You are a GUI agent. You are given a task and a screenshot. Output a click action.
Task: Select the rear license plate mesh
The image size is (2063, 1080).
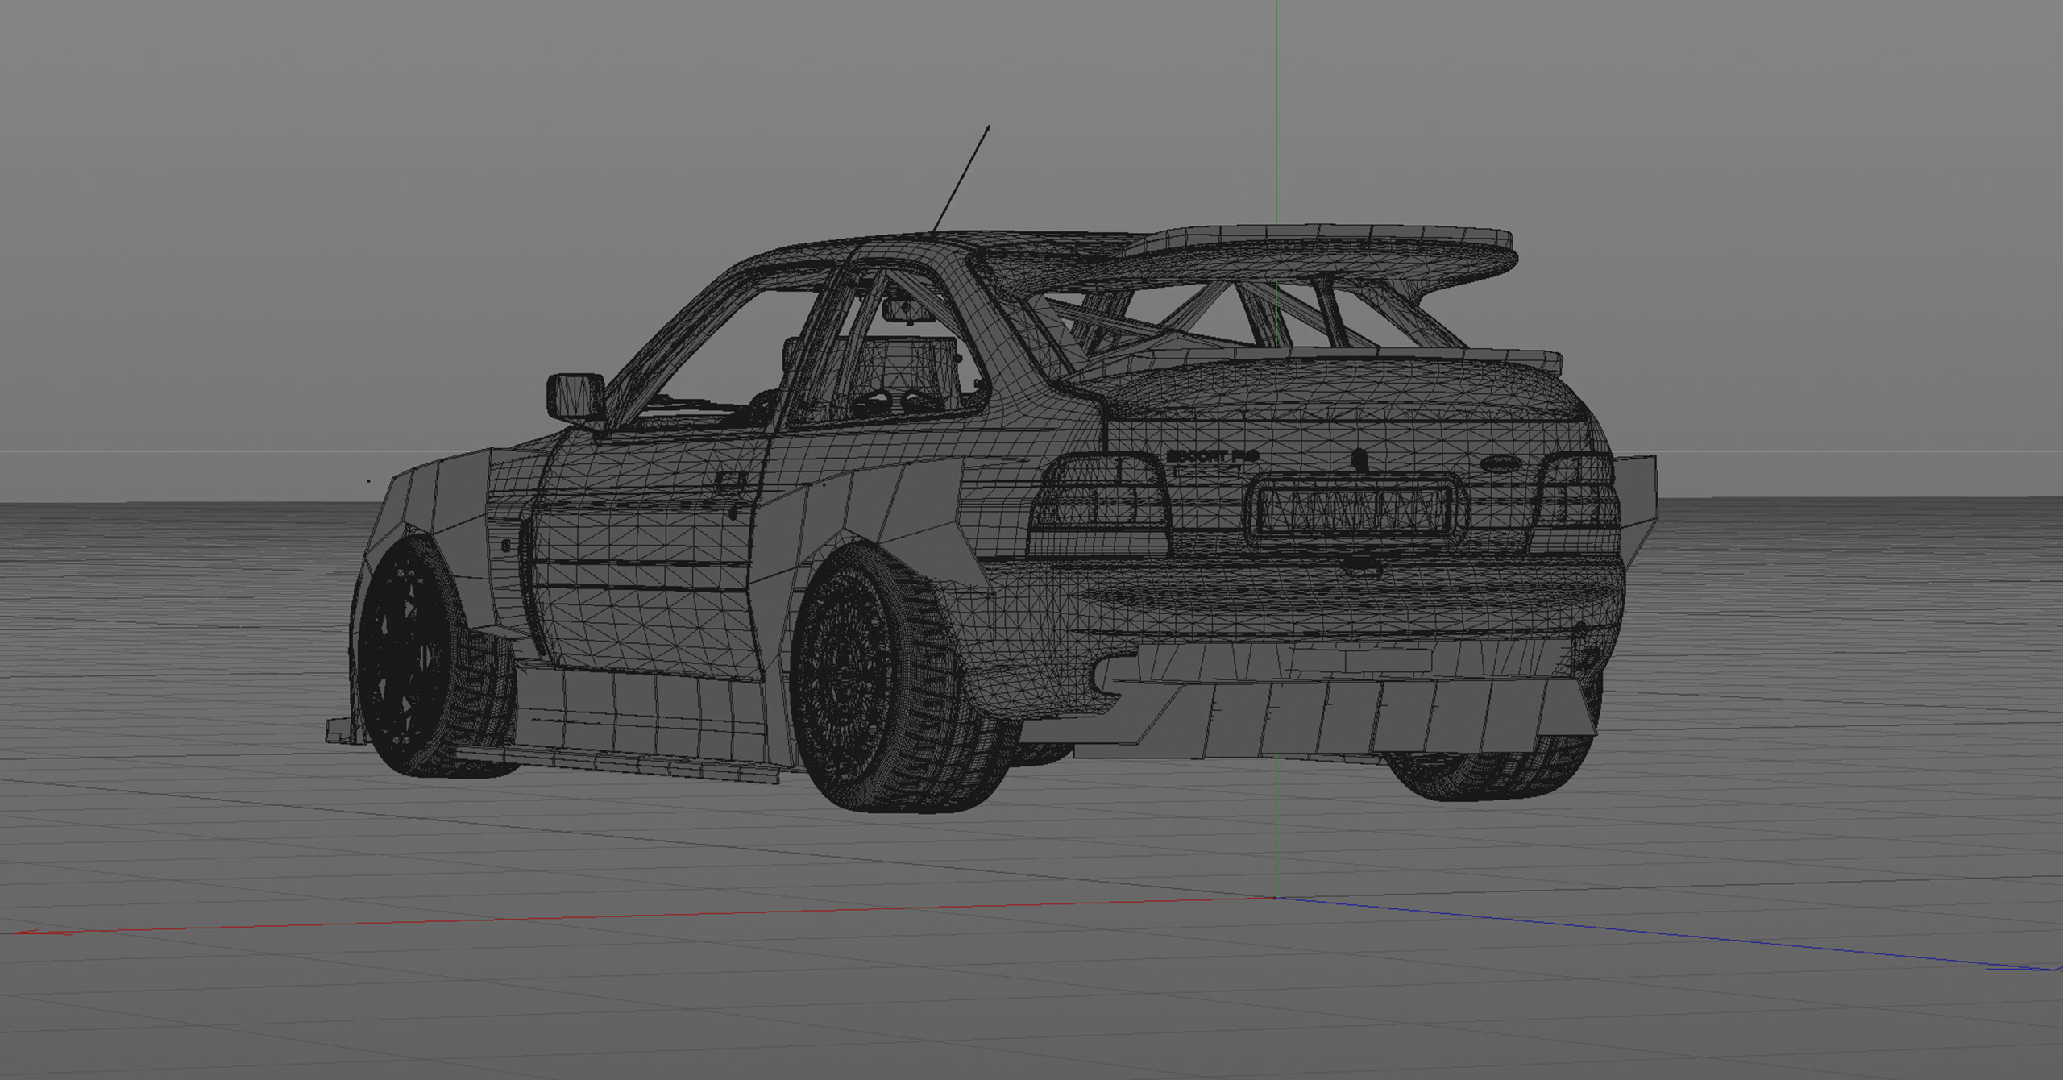coord(1355,509)
